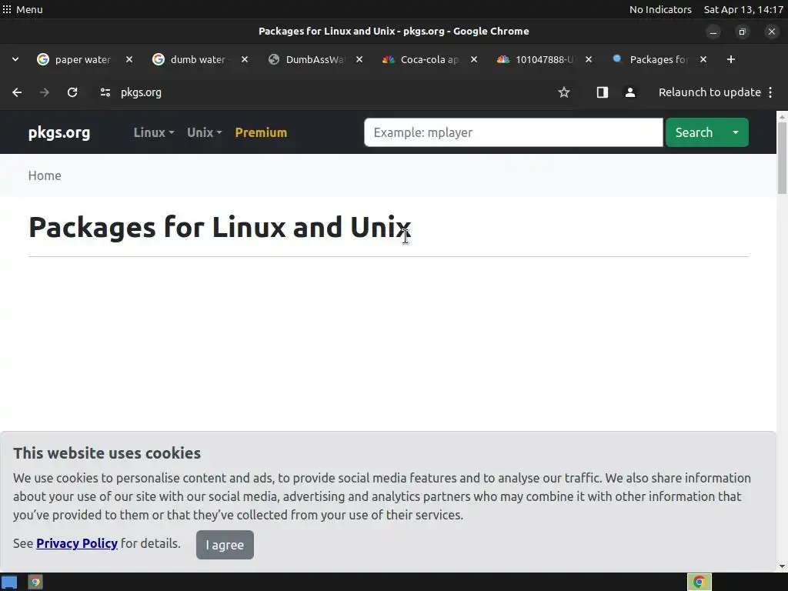
Task: Click the green Search button
Action: (693, 132)
